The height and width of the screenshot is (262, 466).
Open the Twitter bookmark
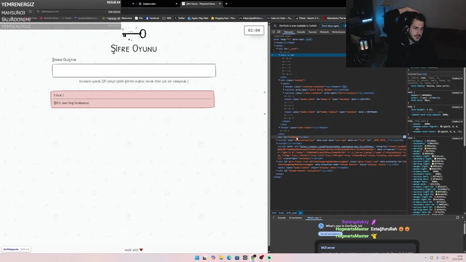point(179,18)
